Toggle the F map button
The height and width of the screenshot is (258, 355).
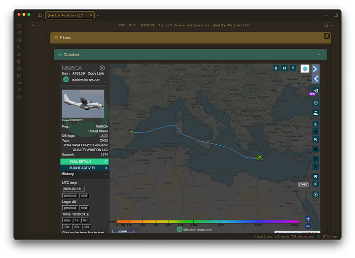pyautogui.click(x=316, y=184)
